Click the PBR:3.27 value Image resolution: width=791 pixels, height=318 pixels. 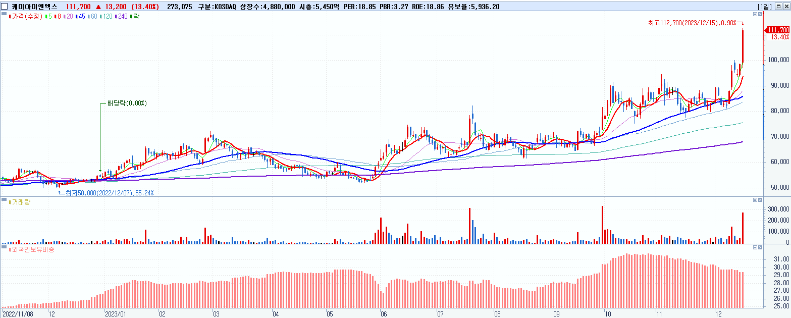(394, 7)
